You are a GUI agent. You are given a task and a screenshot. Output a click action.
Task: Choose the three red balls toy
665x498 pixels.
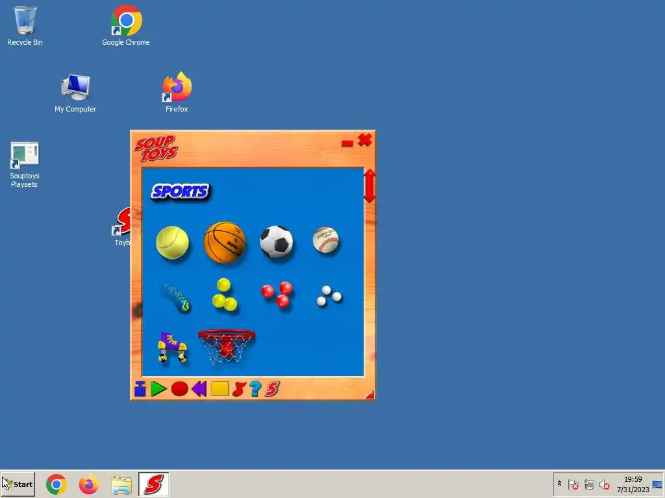pos(277,294)
